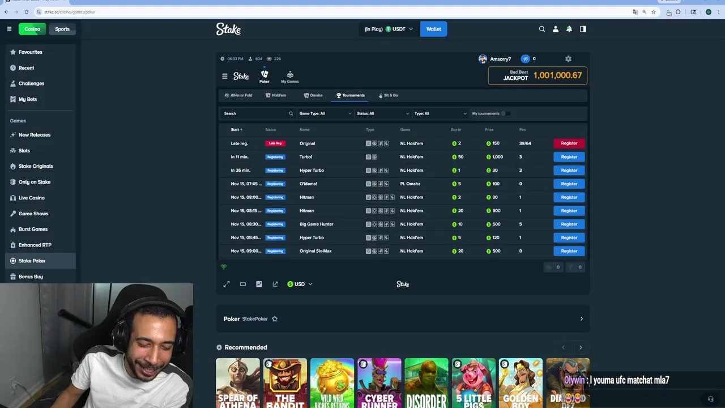Switch to Sports section
725x408 pixels.
pos(62,29)
